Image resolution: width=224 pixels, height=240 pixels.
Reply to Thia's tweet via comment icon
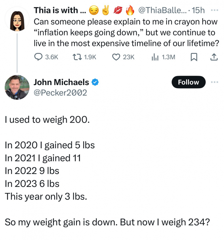click(x=38, y=57)
